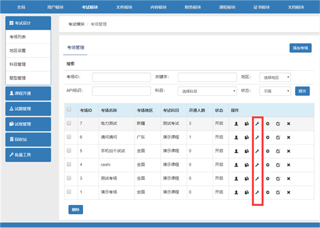
Task: Click the wrench icon for 电力测试
Action: 257,124
